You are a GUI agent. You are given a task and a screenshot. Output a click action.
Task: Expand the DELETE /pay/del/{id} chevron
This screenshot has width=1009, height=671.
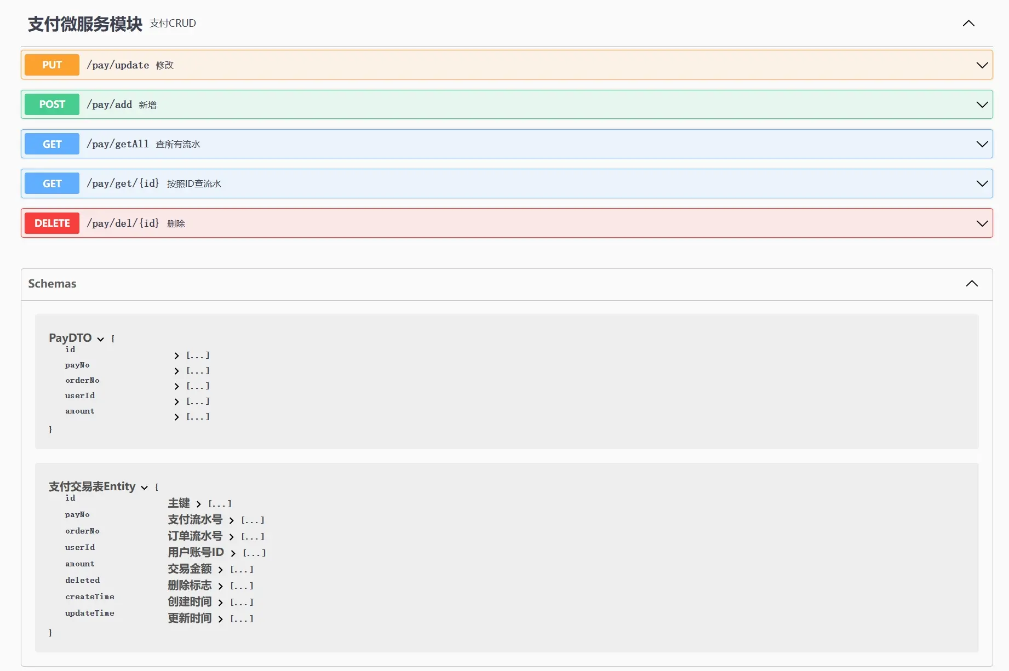tap(982, 223)
